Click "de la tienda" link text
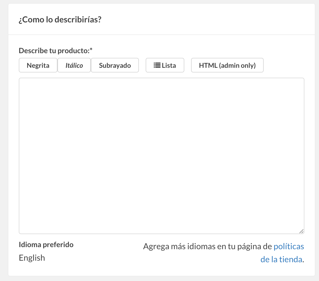Image resolution: width=319 pixels, height=281 pixels. coord(281,259)
